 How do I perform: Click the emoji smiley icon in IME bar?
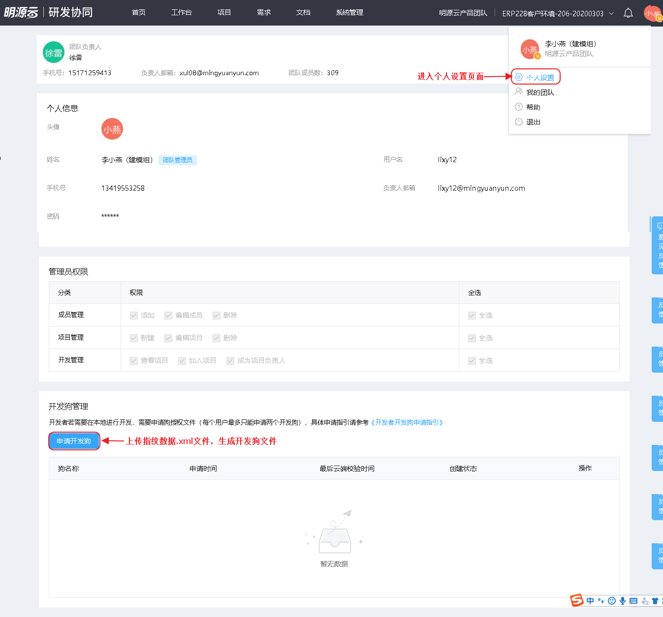(x=612, y=601)
